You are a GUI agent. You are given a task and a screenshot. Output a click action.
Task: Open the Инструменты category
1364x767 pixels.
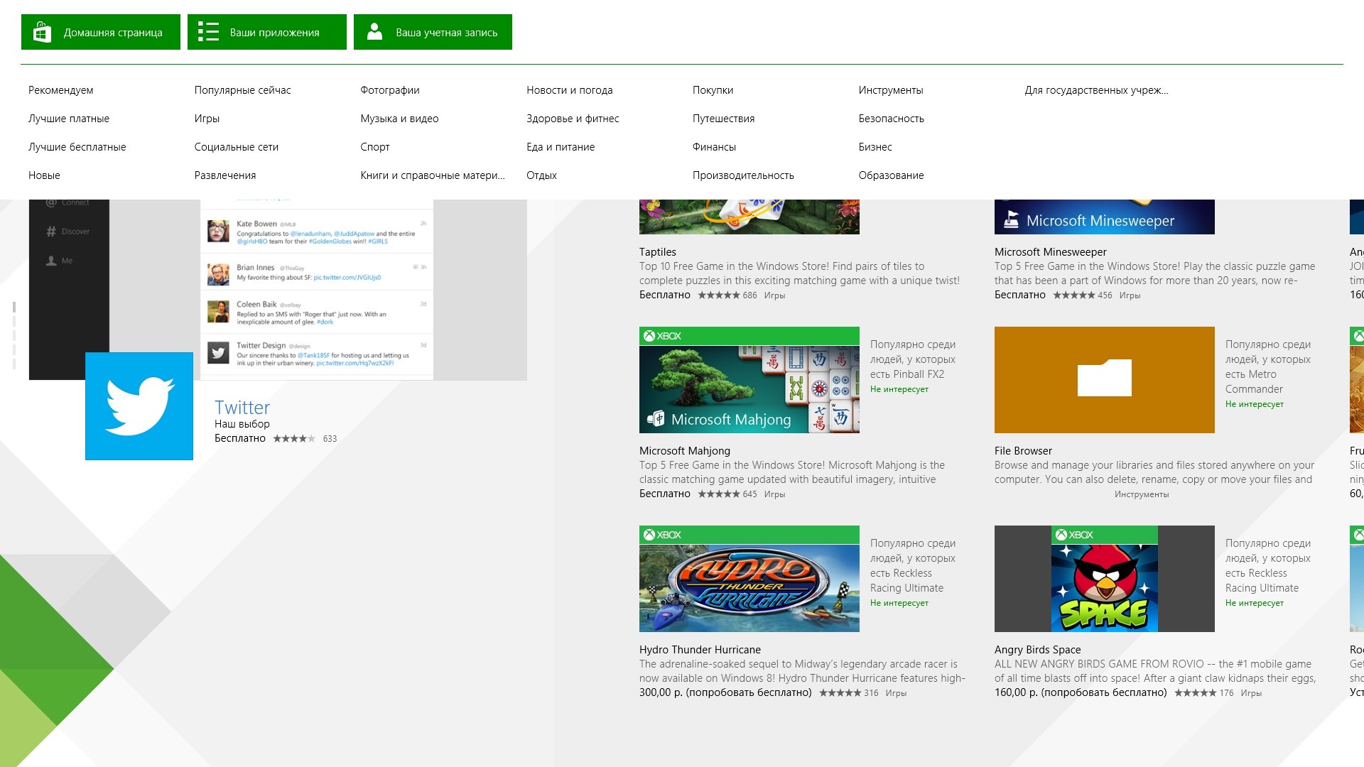coord(891,90)
